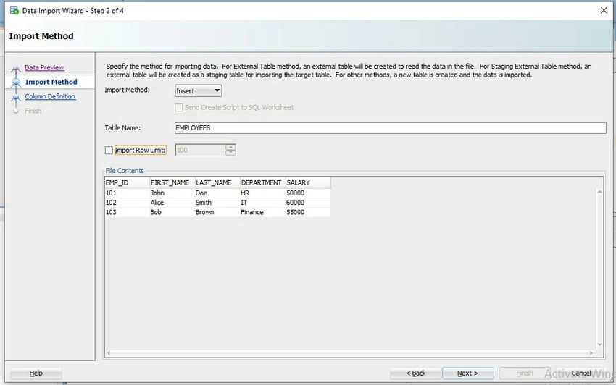Click the Finance department cell
The image size is (616, 385).
tap(263, 212)
